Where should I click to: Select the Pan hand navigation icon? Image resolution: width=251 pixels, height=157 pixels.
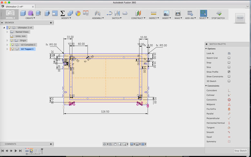click(x=115, y=144)
